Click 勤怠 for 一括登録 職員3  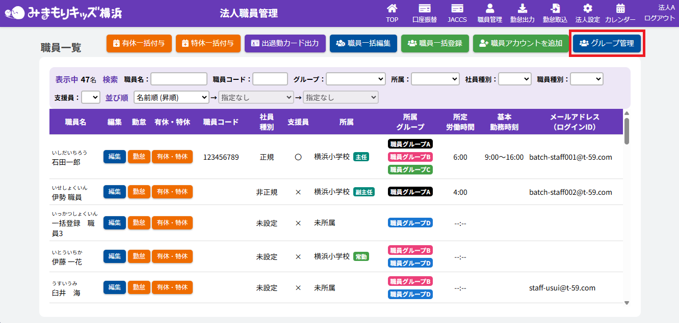pyautogui.click(x=139, y=223)
